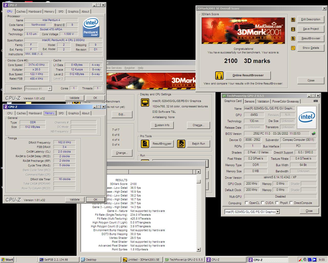Click the Online ResultBrowser people icon

[219, 76]
